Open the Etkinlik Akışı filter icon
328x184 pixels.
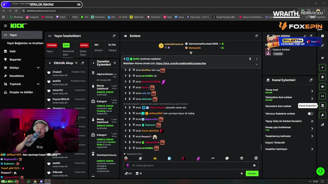76,63
